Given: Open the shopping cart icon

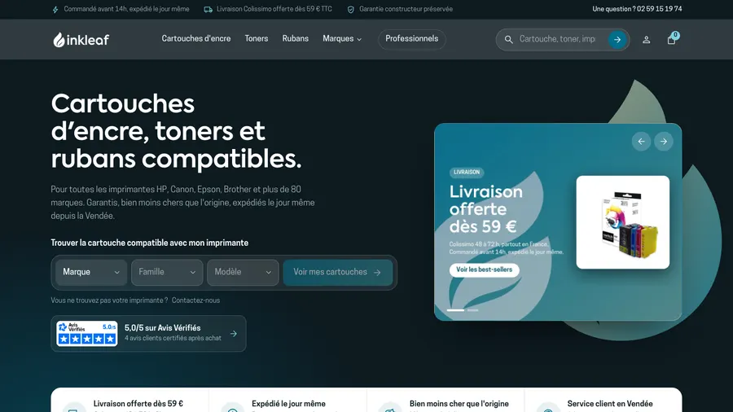Looking at the screenshot, I should [x=671, y=40].
